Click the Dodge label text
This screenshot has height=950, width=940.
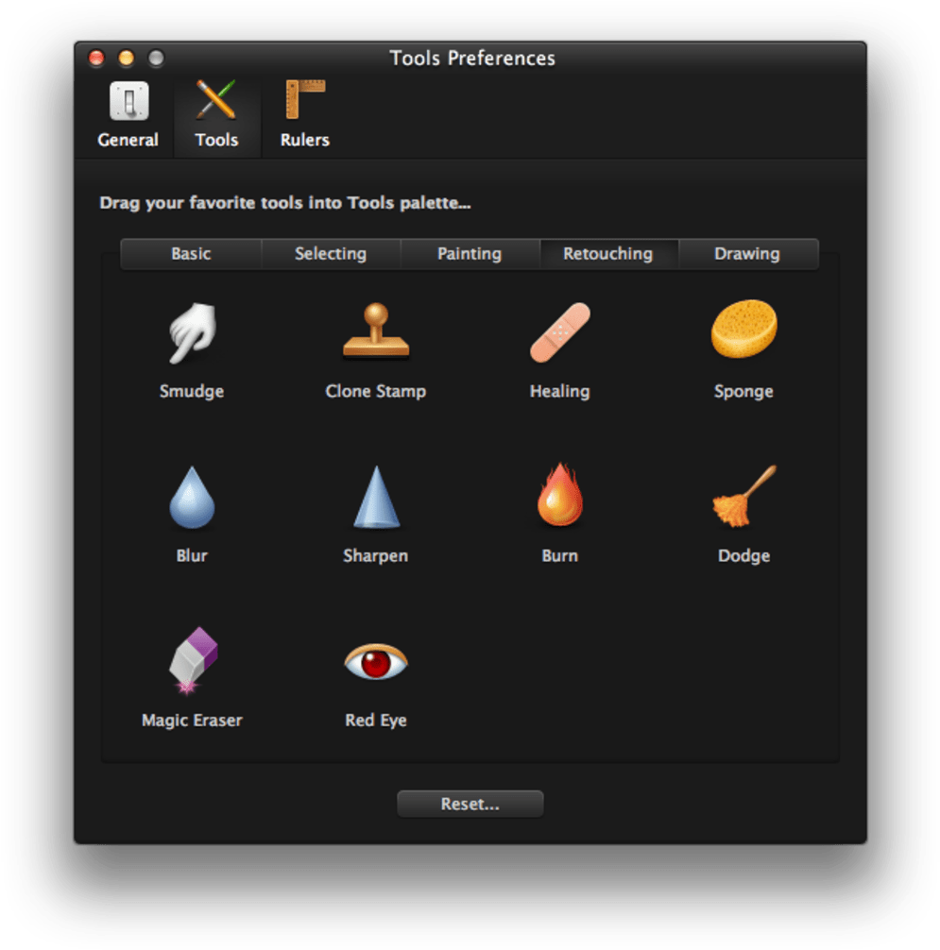tap(743, 556)
